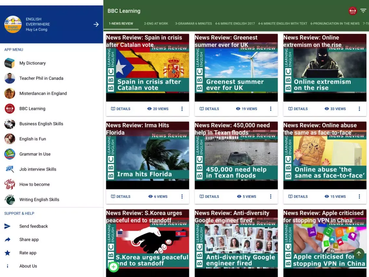Click 19 Views on Greenest summer card
Viewport: 369px width, 277px height.
click(247, 109)
